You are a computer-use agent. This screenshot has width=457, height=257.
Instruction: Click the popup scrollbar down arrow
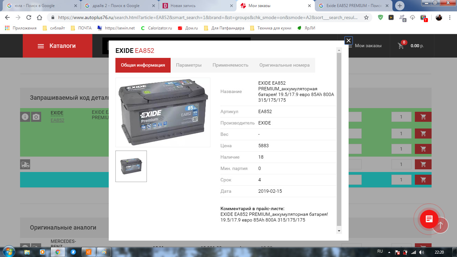click(x=339, y=231)
